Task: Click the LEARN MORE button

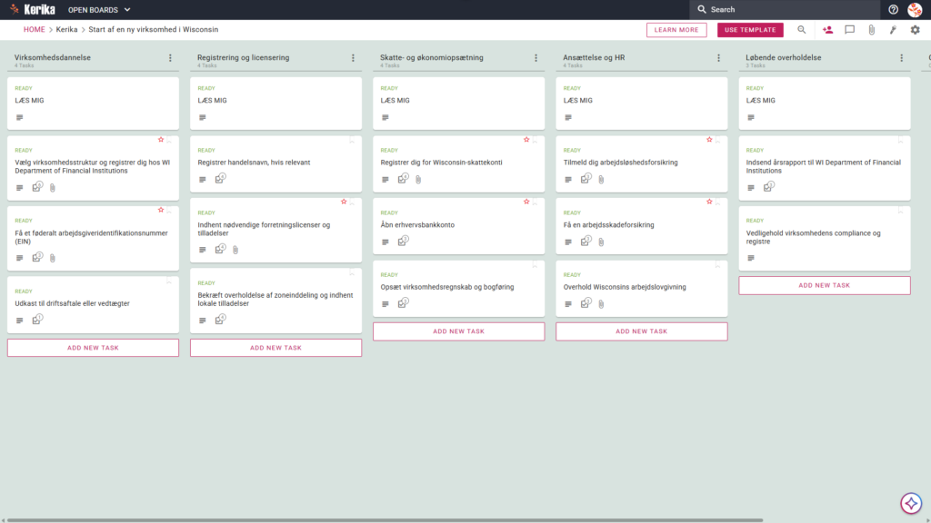Action: 676,30
